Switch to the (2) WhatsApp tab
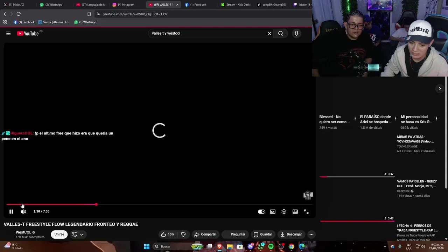This screenshot has height=252, width=448. click(x=54, y=5)
